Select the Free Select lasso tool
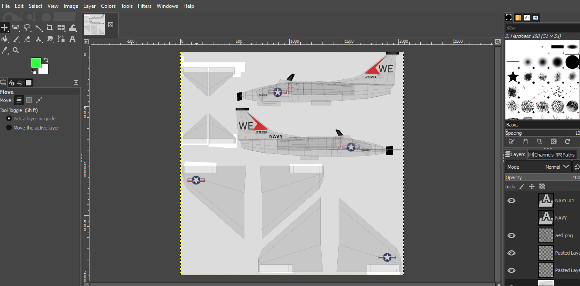 (x=27, y=27)
